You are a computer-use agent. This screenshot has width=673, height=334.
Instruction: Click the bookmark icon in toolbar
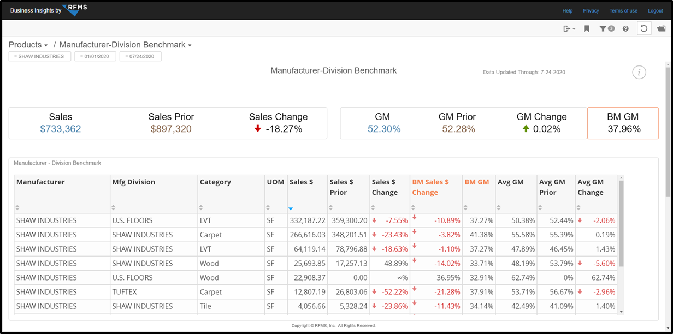(586, 28)
